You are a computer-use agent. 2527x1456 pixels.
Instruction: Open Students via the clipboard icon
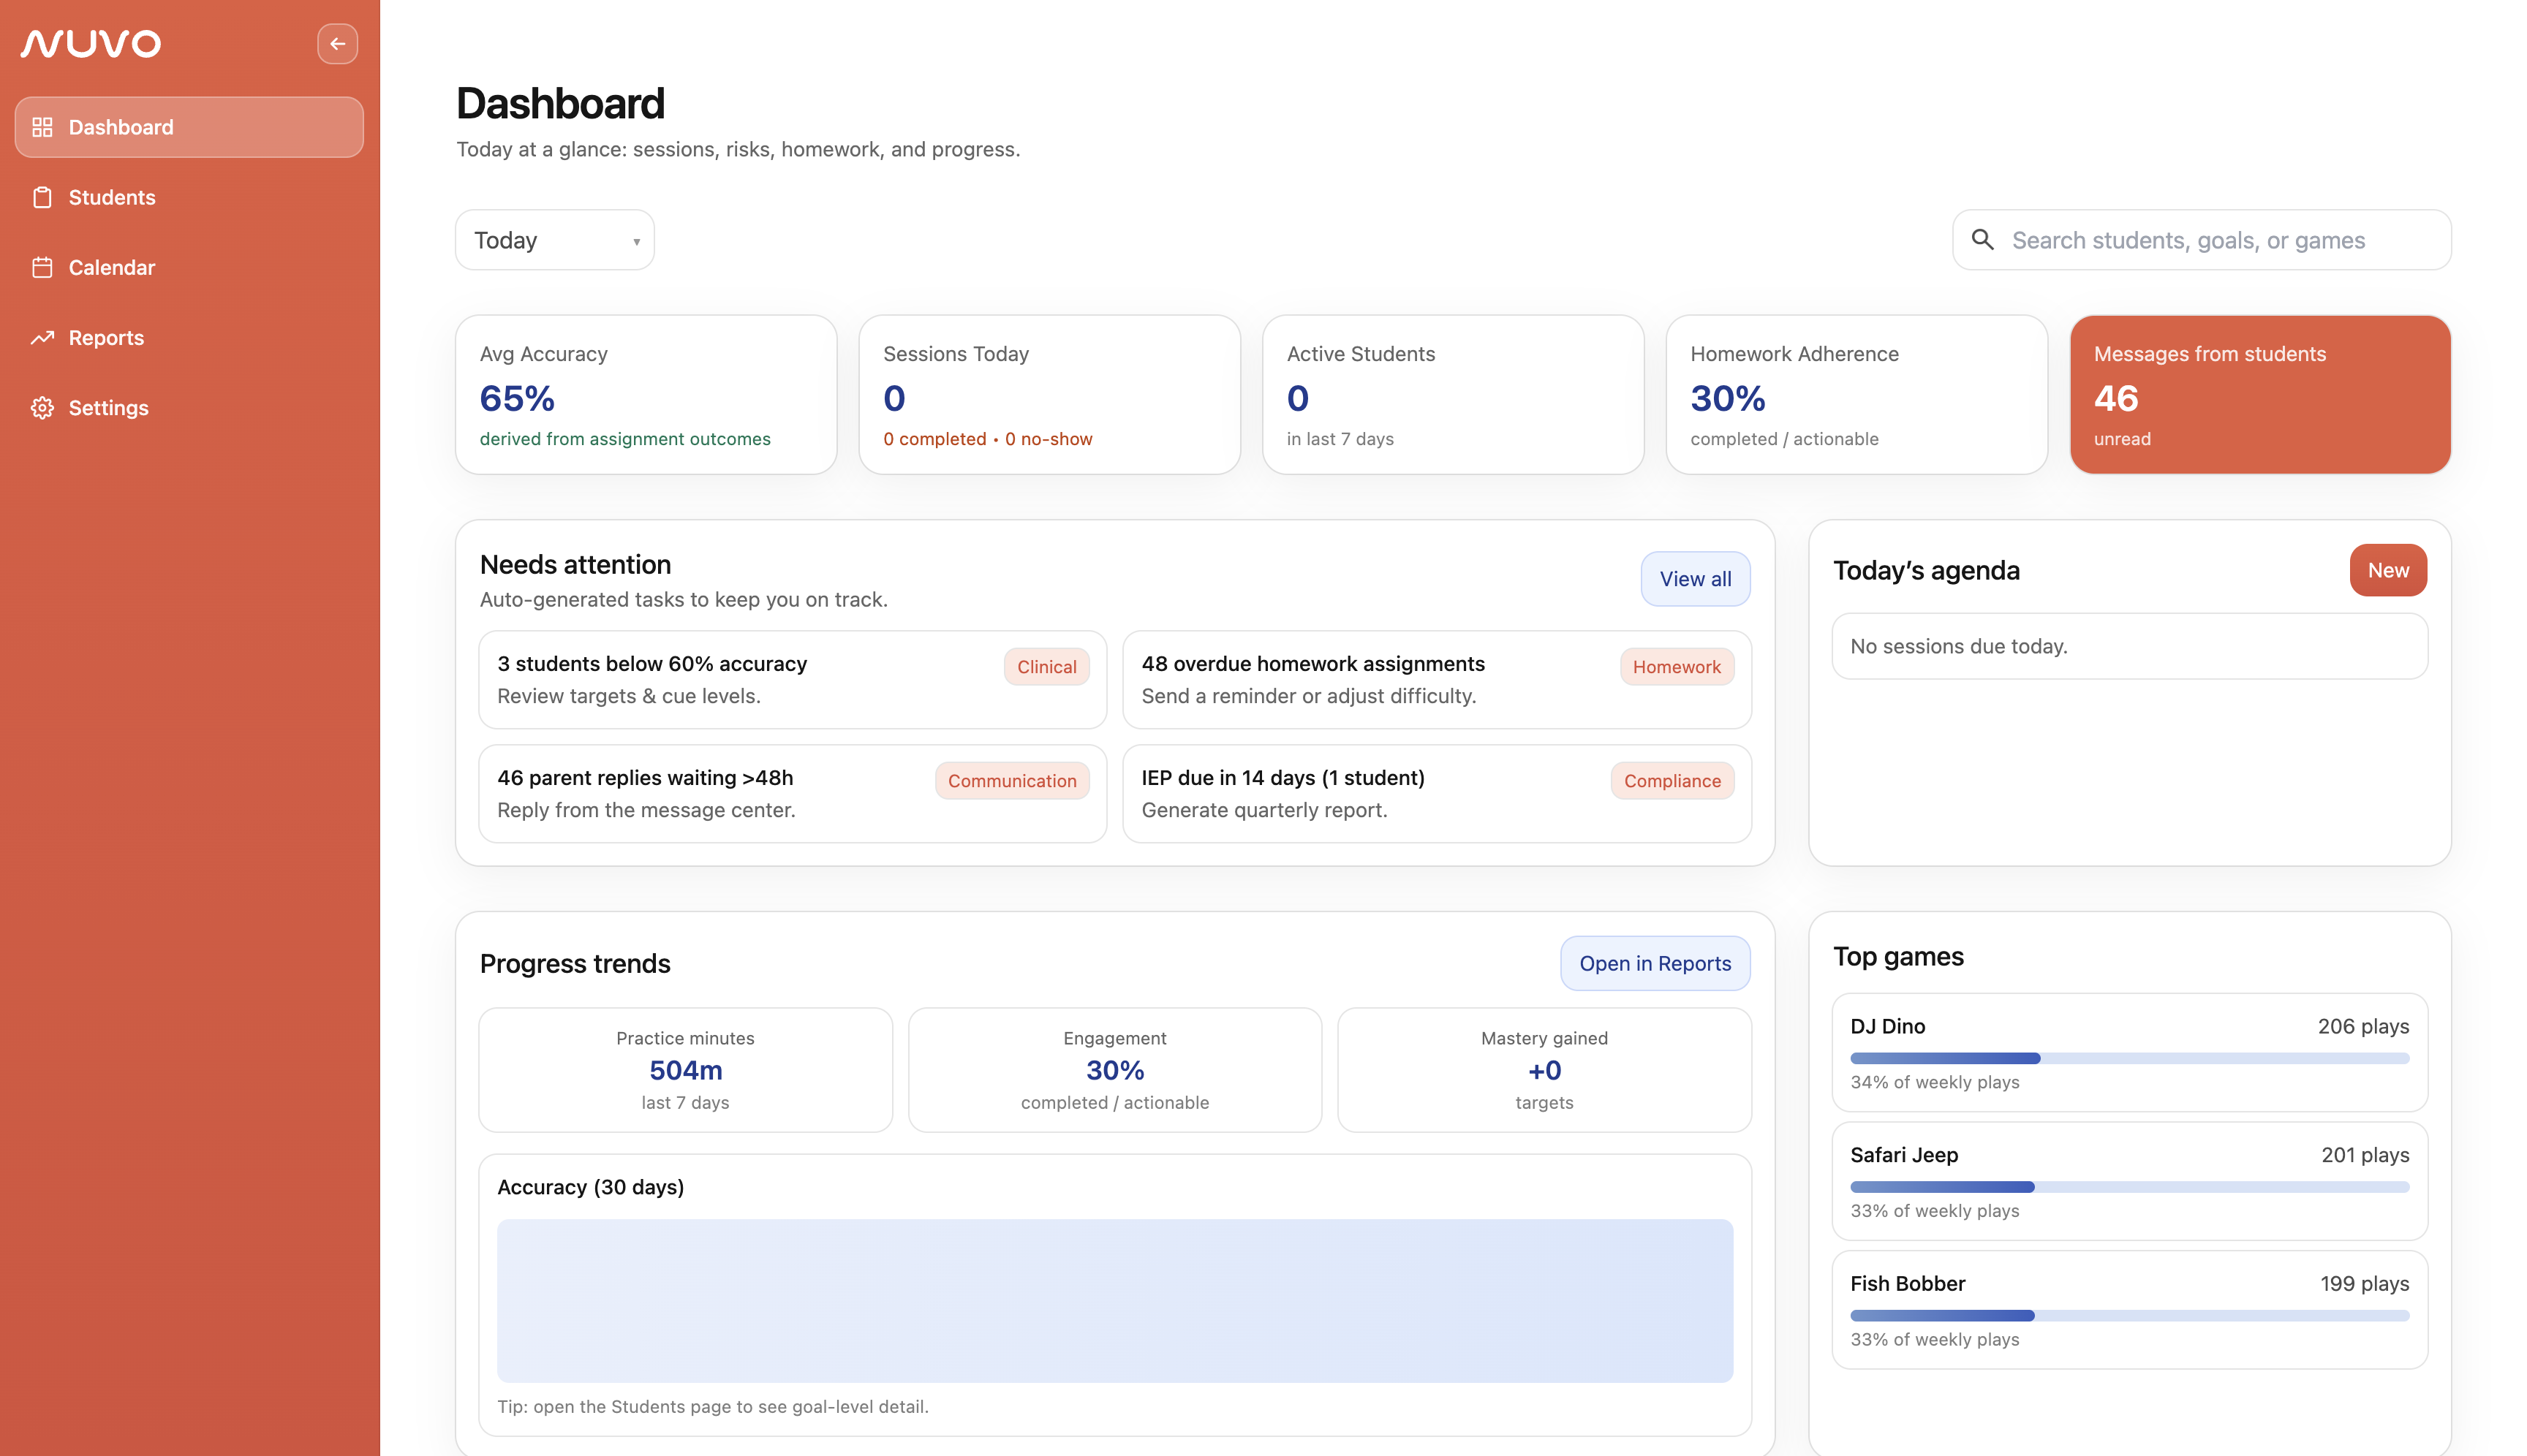43,197
